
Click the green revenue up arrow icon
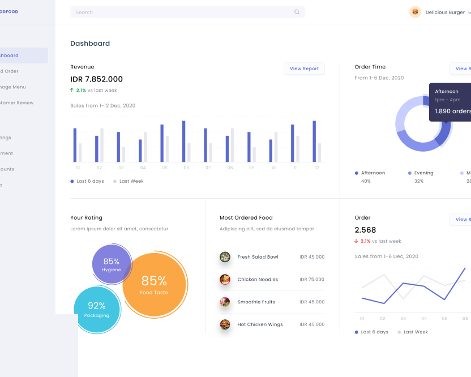72,90
